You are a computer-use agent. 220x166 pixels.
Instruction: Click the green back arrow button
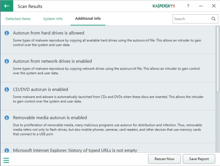pyautogui.click(x=7, y=6)
